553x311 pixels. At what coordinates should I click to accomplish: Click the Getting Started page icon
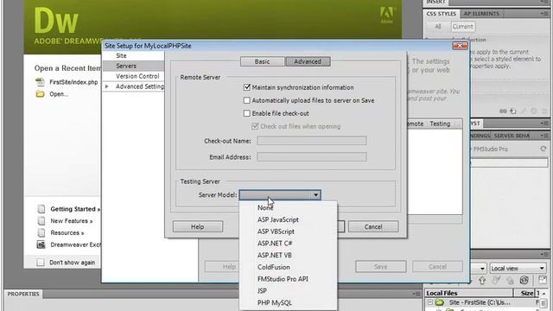click(41, 209)
